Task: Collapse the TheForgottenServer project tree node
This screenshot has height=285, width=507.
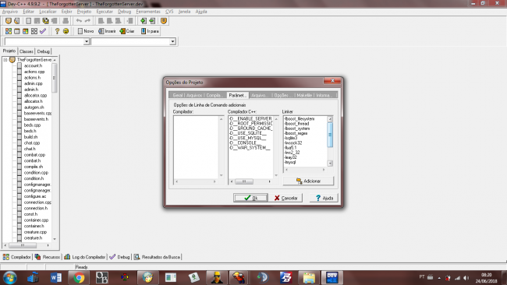Action: pos(5,60)
